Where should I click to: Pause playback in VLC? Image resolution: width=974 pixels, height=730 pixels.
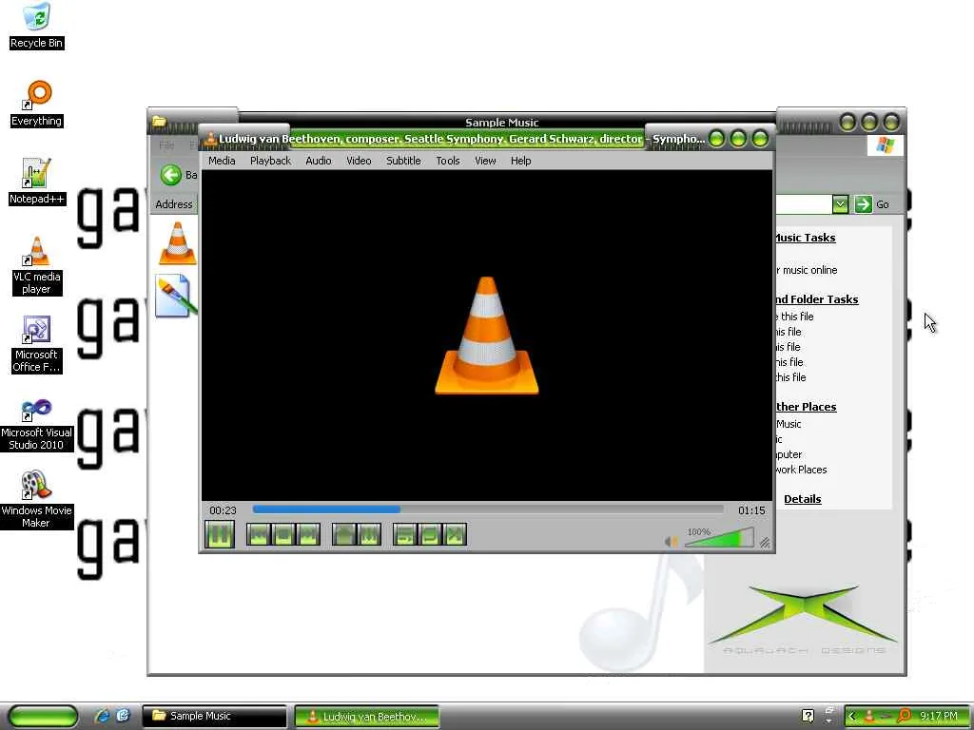point(220,534)
